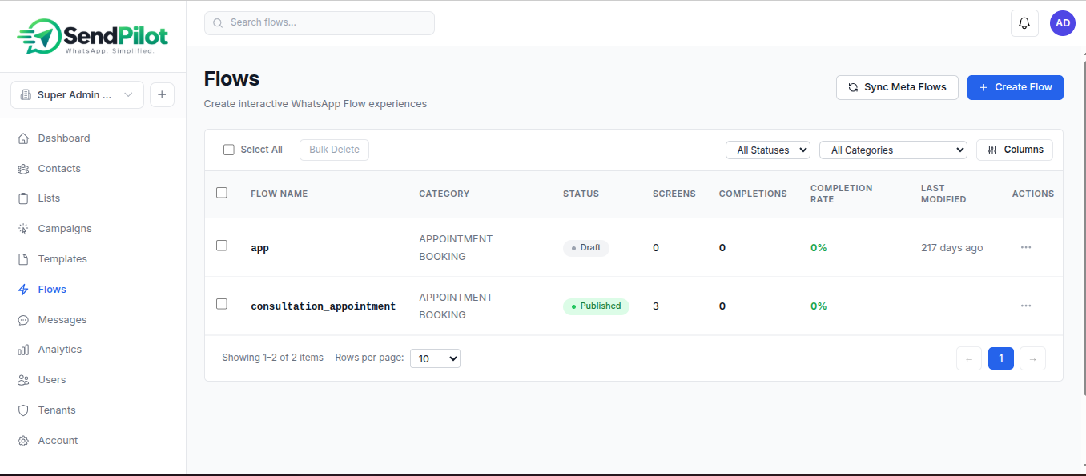Open the All Categories filter dropdown
The image size is (1086, 476).
point(893,150)
